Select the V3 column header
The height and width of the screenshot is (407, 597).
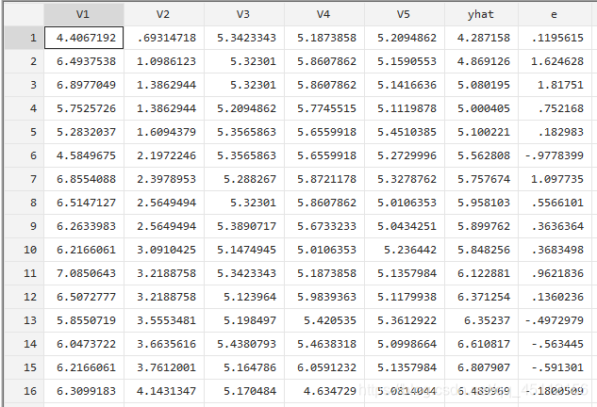pyautogui.click(x=244, y=14)
